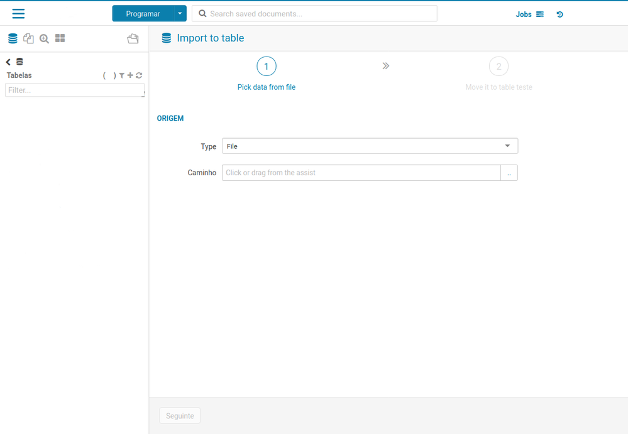Open the Jobs panel
The width and height of the screenshot is (628, 434).
pyautogui.click(x=529, y=14)
